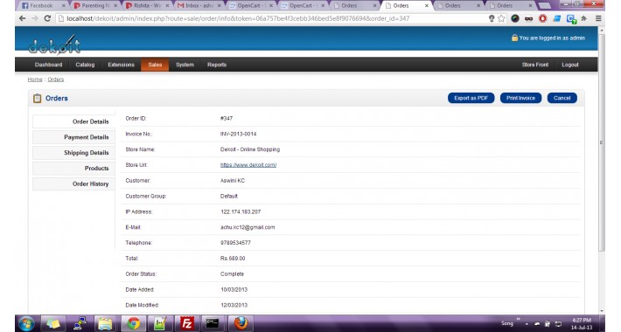Click the lightbulb icon in address bar
Viewport: 621px width, 332px height.
pos(492,18)
